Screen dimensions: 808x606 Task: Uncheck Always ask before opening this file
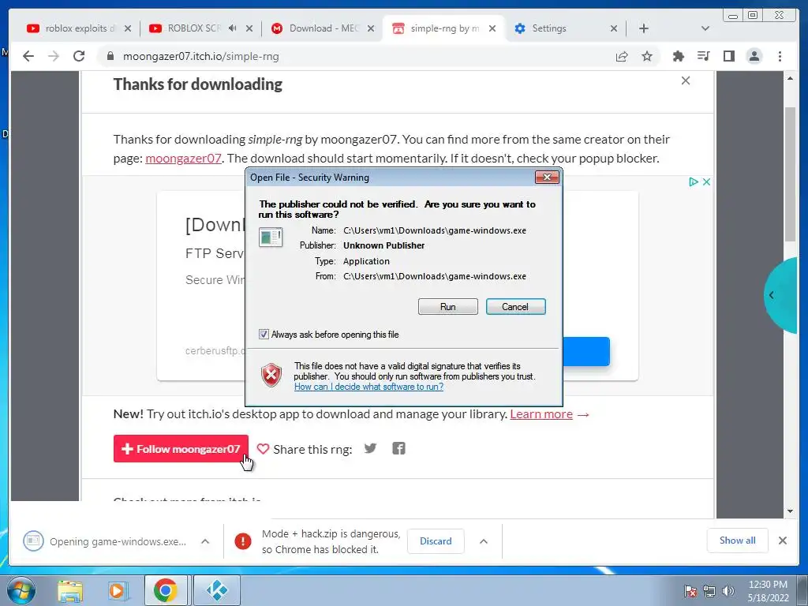tap(264, 335)
